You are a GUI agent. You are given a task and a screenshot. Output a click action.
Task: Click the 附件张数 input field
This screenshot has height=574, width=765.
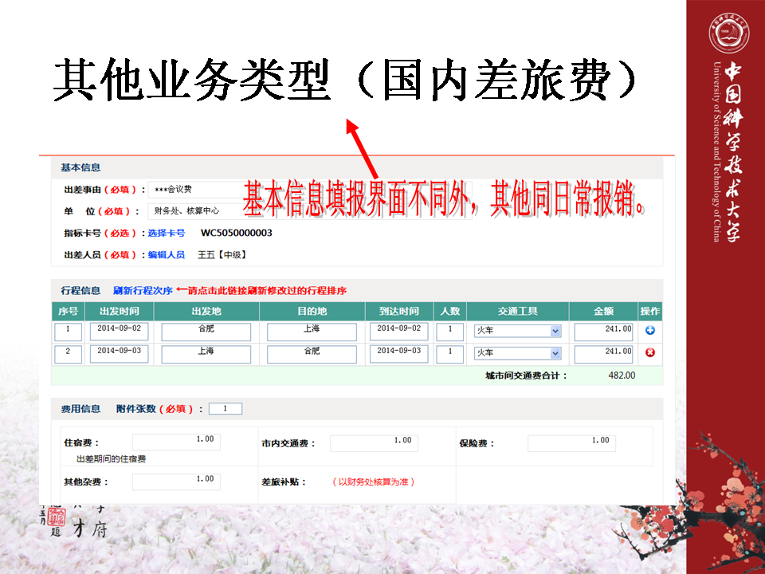click(226, 409)
